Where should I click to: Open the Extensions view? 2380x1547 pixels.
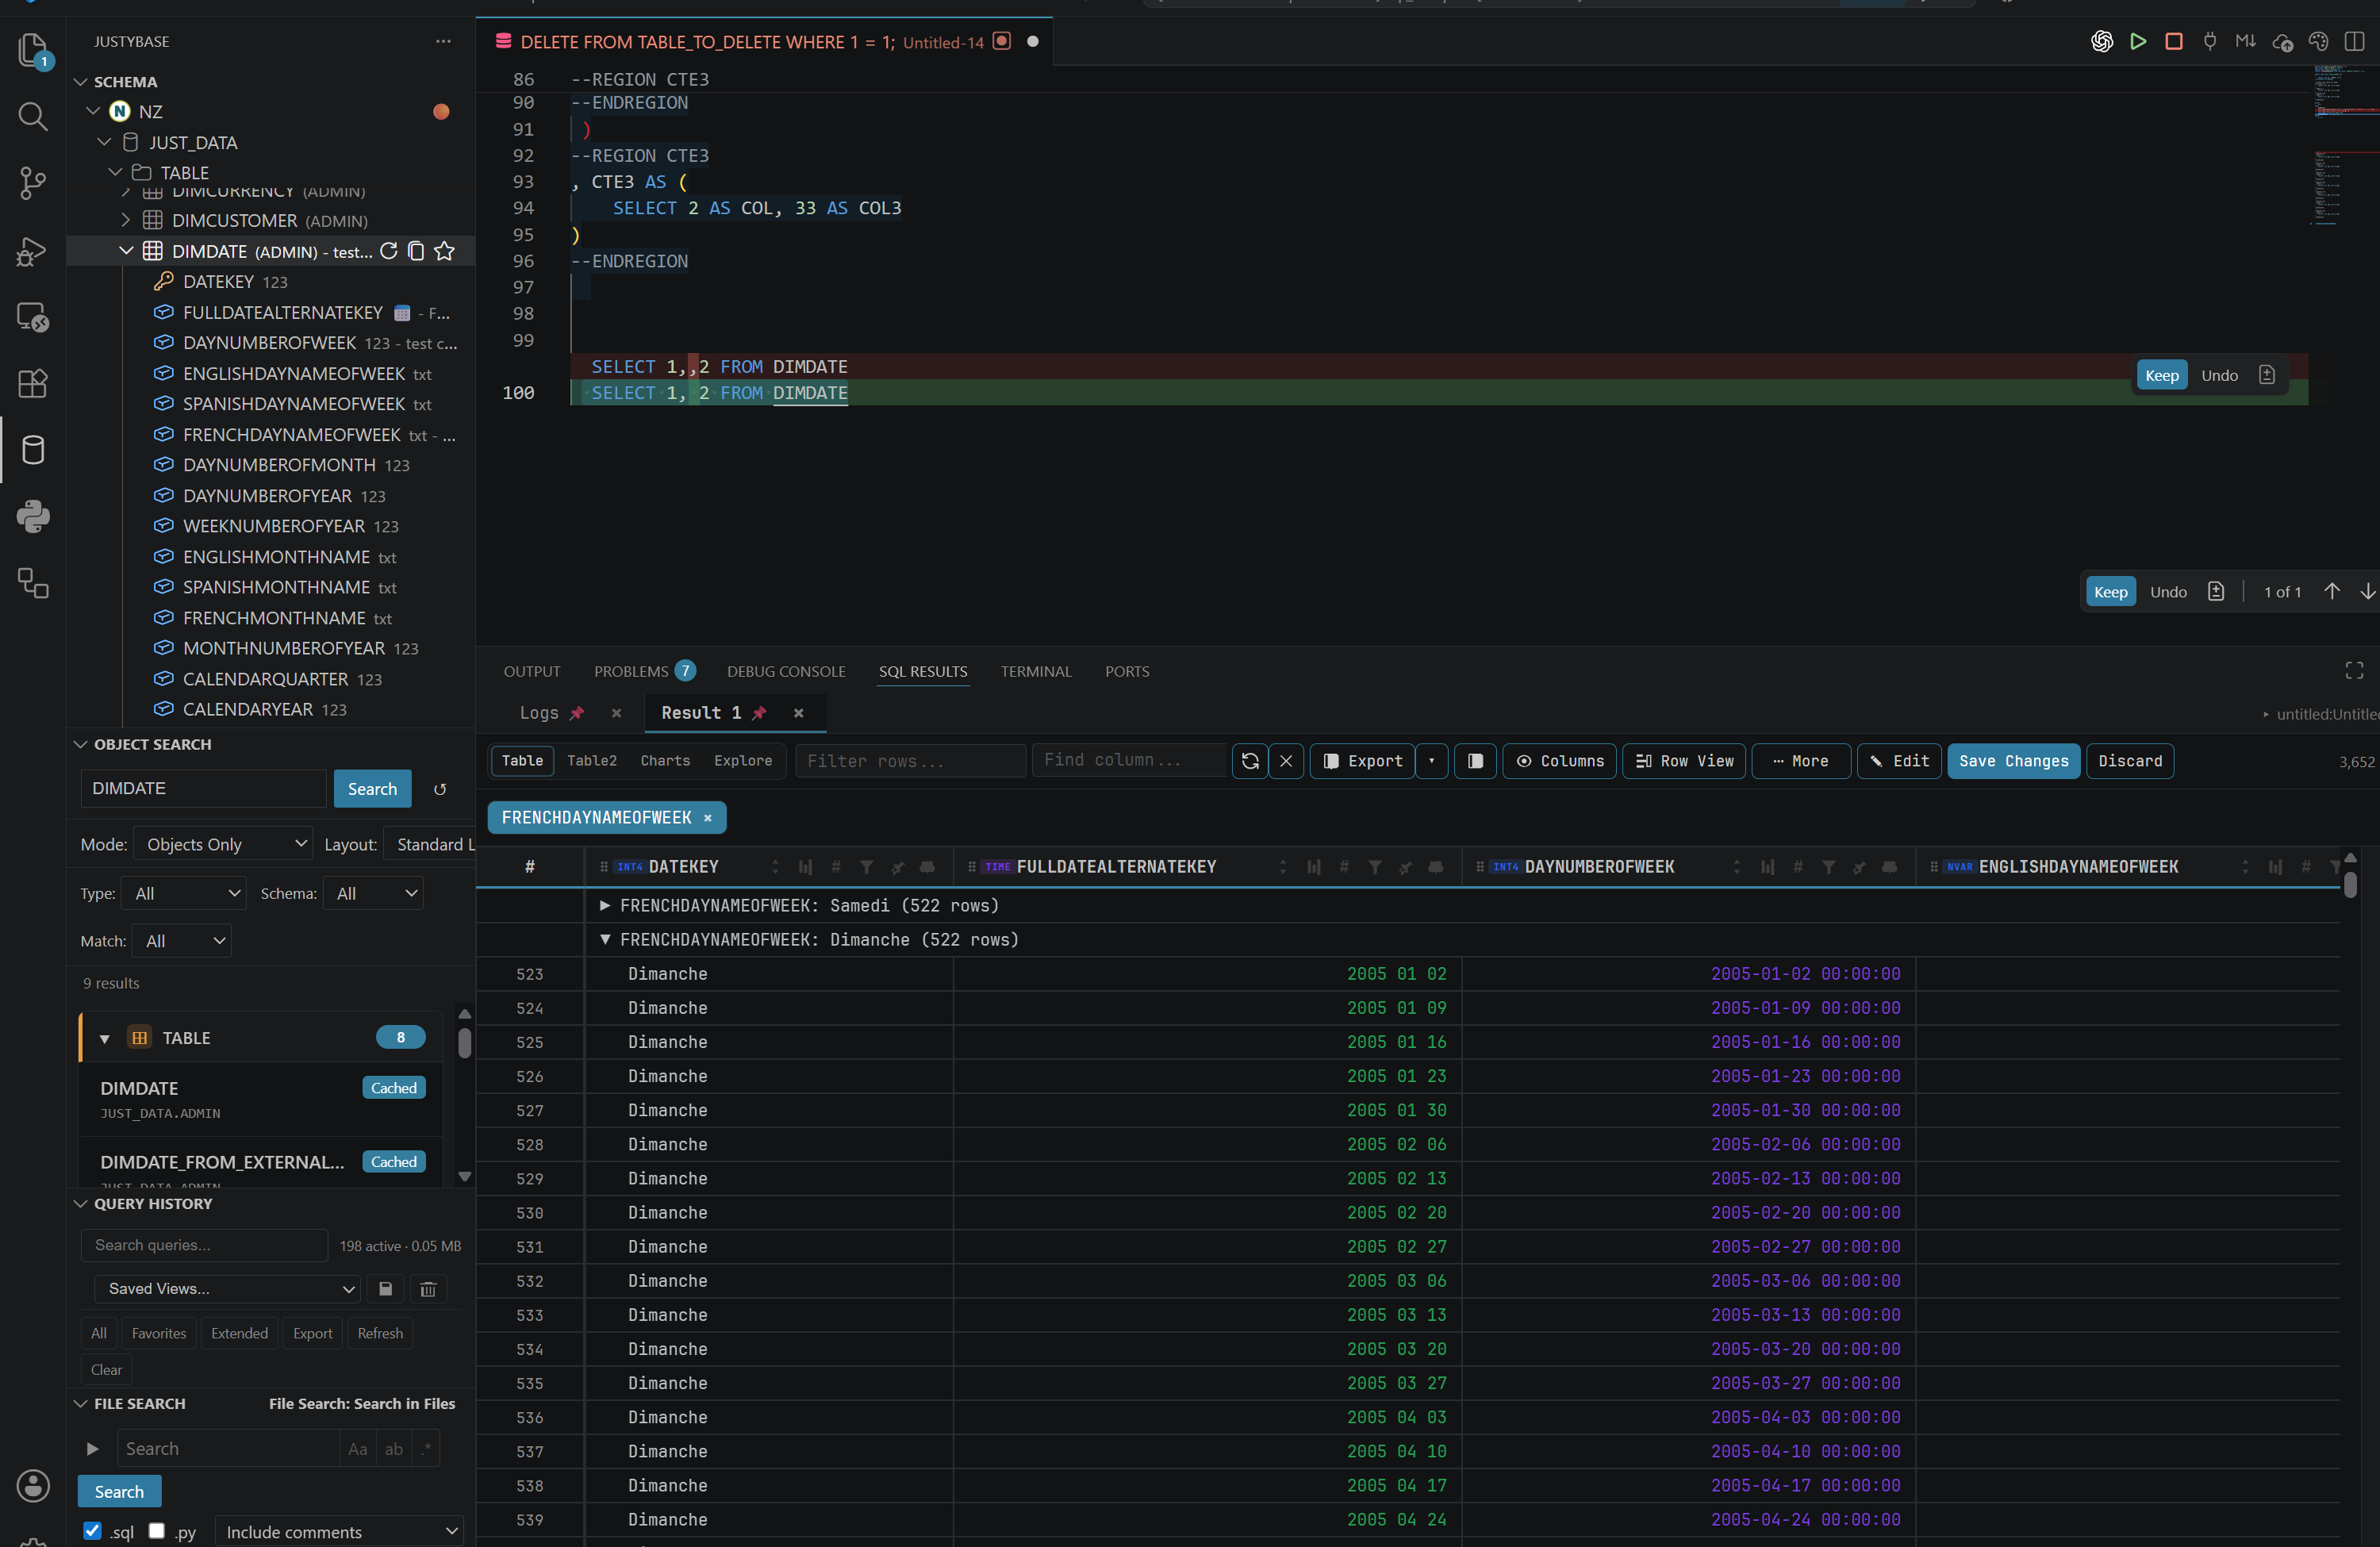pyautogui.click(x=32, y=384)
